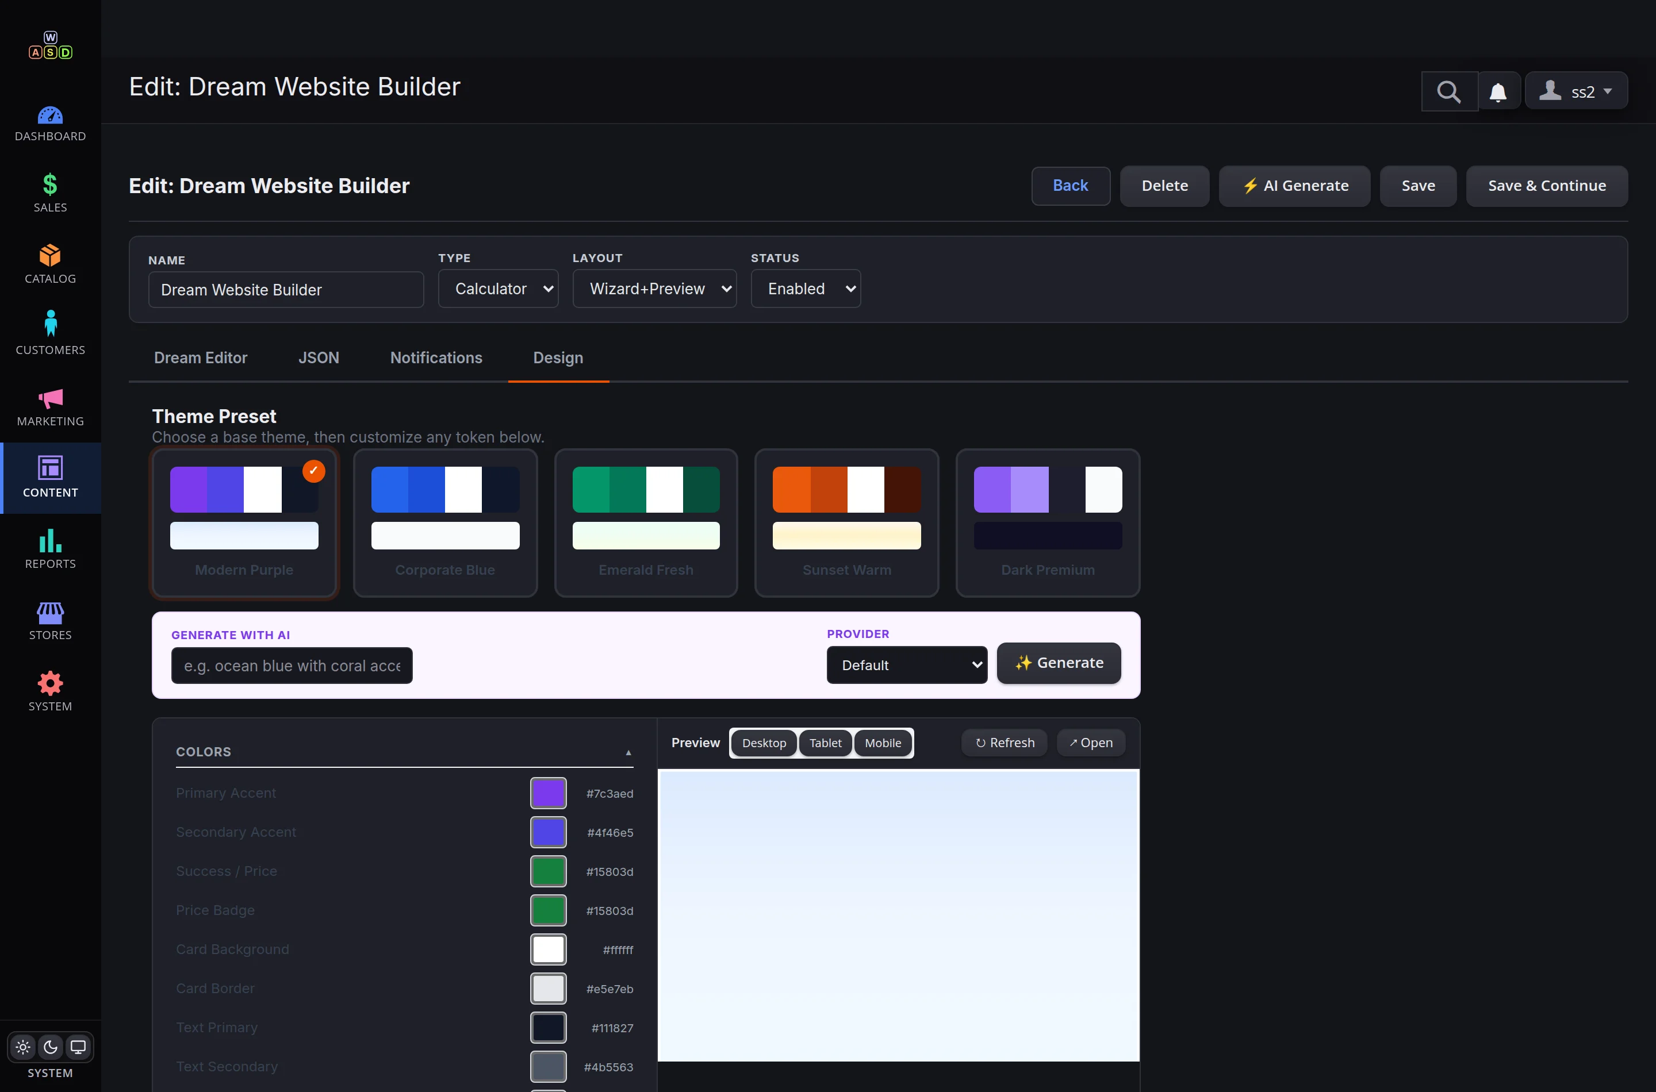Viewport: 1656px width, 1092px height.
Task: Select Desktop preview mode
Action: (764, 743)
